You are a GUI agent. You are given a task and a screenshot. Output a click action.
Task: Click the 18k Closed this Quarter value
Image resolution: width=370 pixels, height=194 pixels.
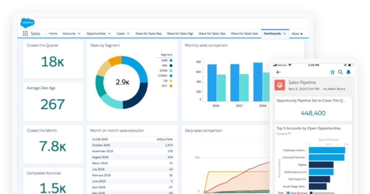(x=52, y=62)
